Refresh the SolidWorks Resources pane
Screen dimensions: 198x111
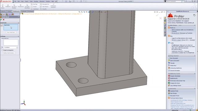(x=194, y=15)
